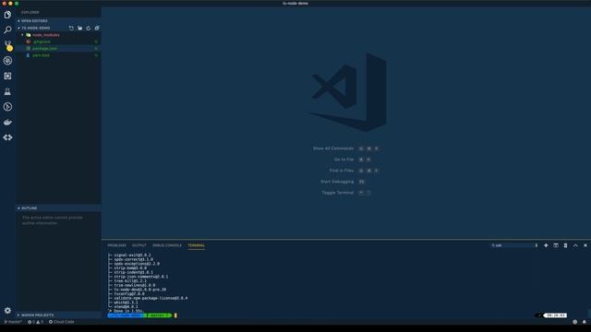This screenshot has width=591, height=332.
Task: Click the Show All Commands shortcut hint
Action: pos(333,148)
